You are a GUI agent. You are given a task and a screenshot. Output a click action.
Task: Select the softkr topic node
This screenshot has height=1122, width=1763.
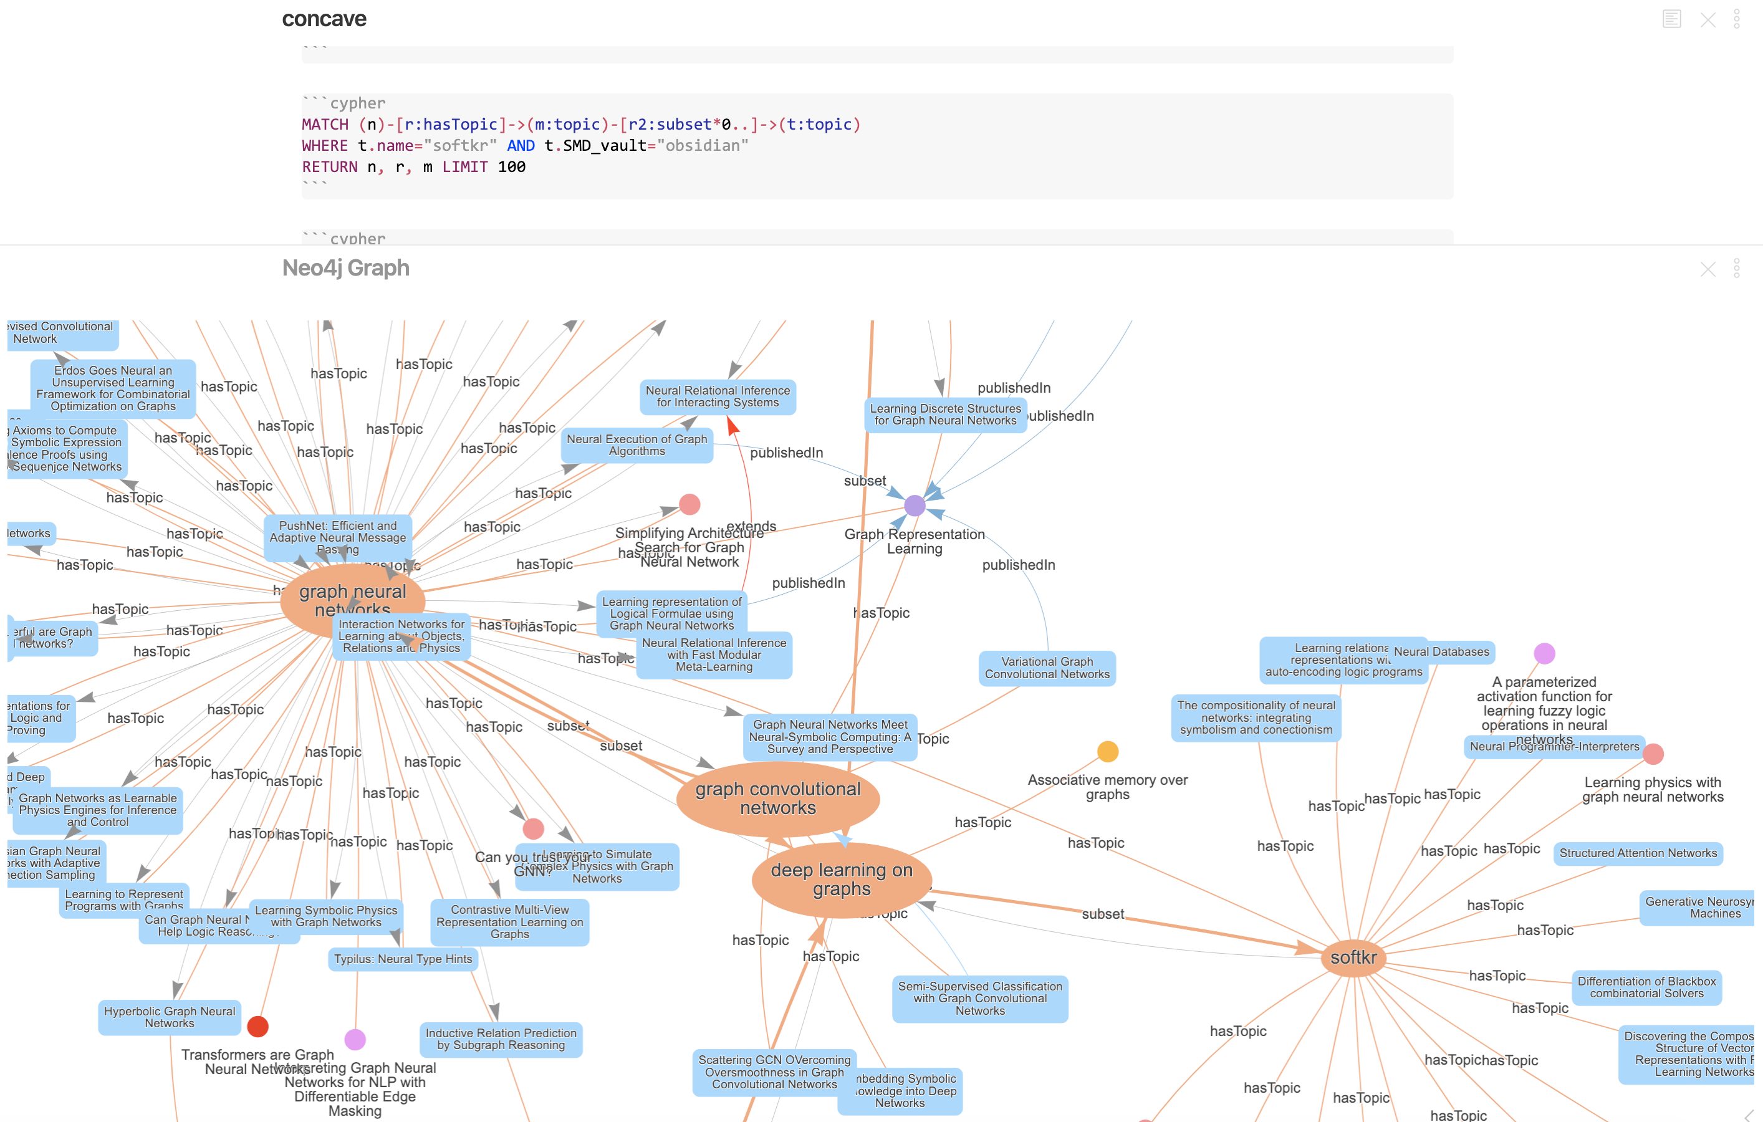pos(1353,957)
